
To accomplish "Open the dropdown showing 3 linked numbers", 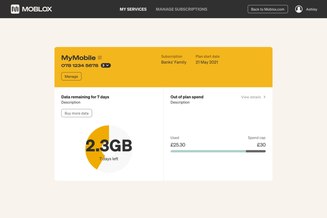I will pyautogui.click(x=106, y=65).
